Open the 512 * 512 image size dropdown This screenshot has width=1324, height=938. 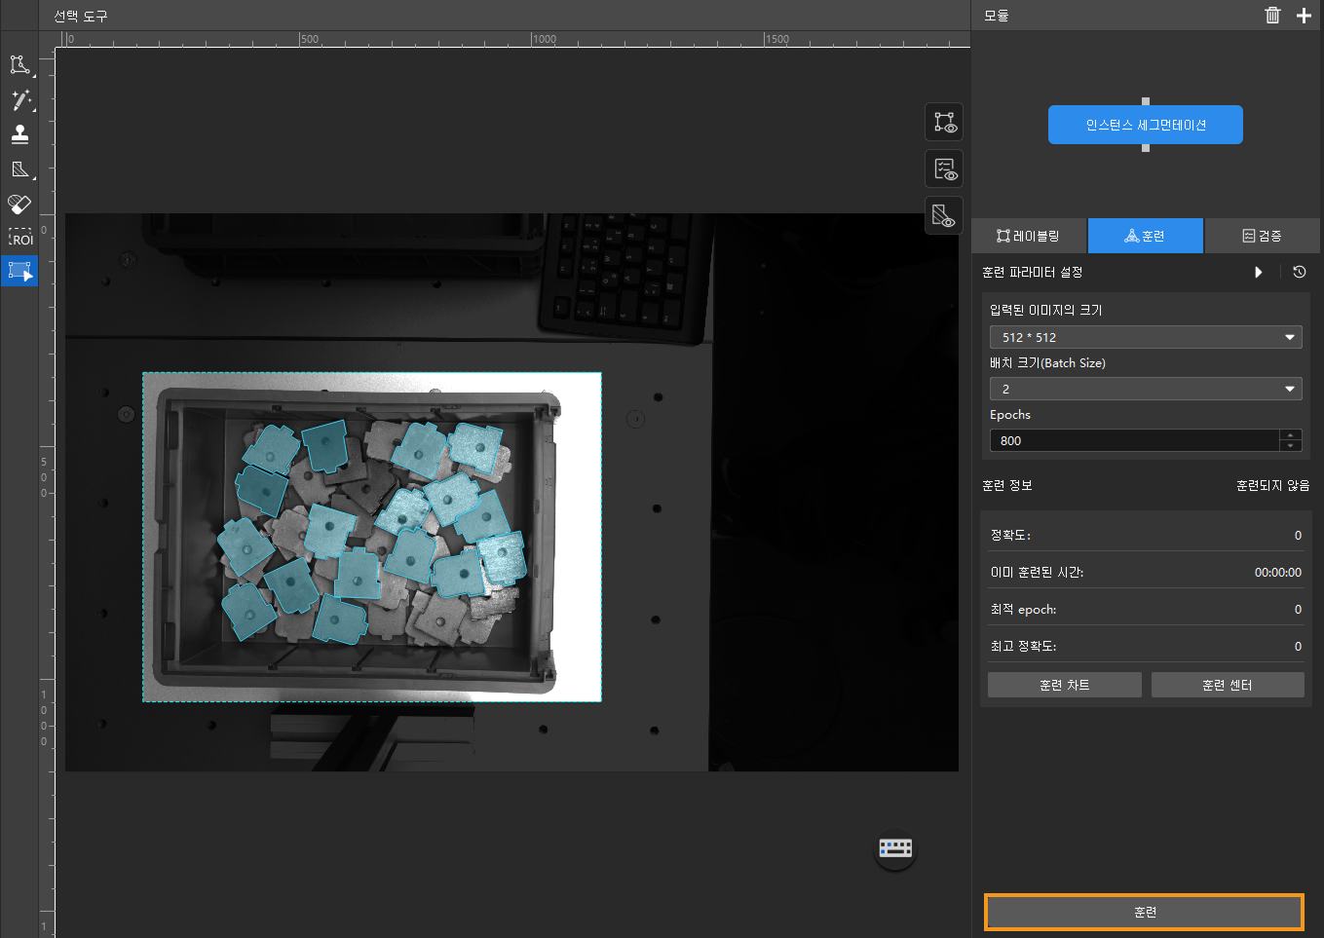click(x=1146, y=337)
